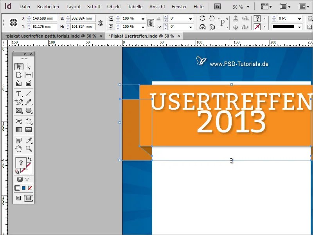Screen dimensions: 313x235
Task: Click Select Container icon
Action: [236, 18]
